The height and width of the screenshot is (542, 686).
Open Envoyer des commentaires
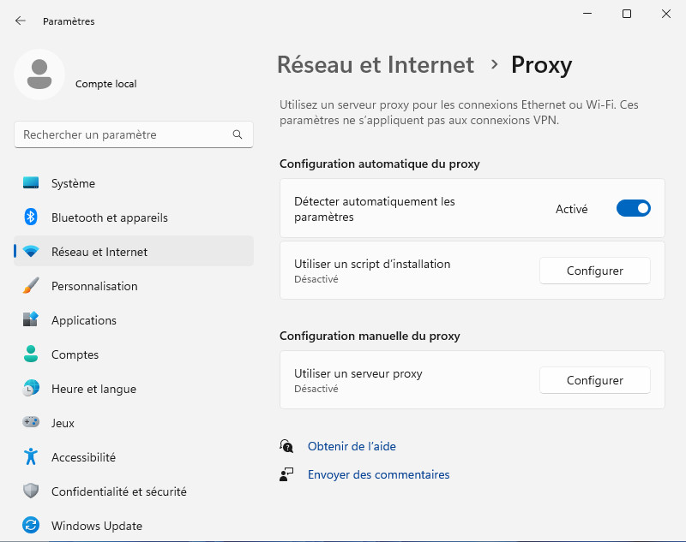pos(378,474)
